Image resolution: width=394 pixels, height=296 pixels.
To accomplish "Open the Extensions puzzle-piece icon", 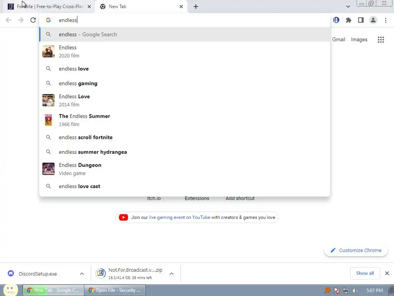I will [x=349, y=20].
